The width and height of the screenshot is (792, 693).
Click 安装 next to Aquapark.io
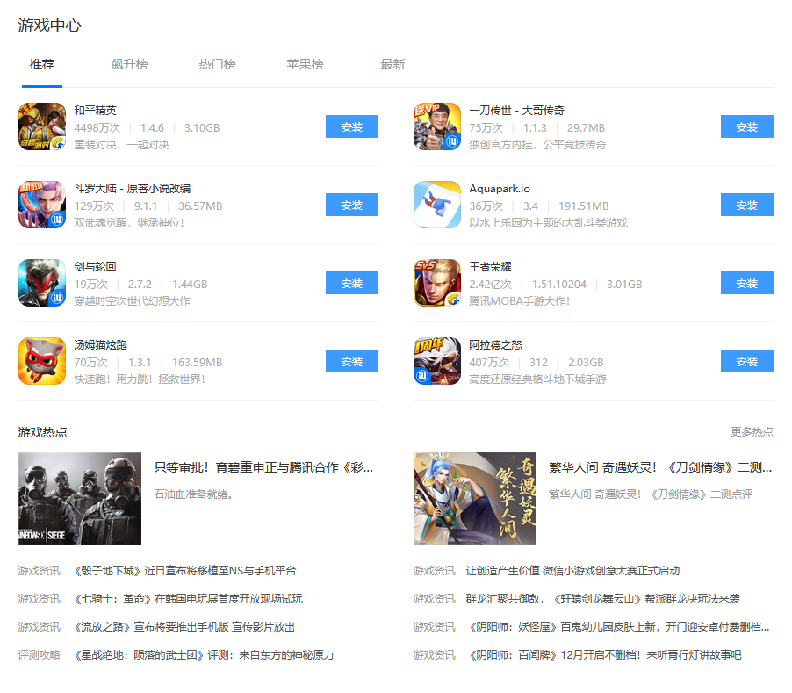tap(746, 205)
